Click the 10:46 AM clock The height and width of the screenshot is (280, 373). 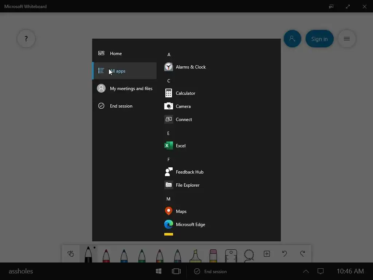coord(350,271)
